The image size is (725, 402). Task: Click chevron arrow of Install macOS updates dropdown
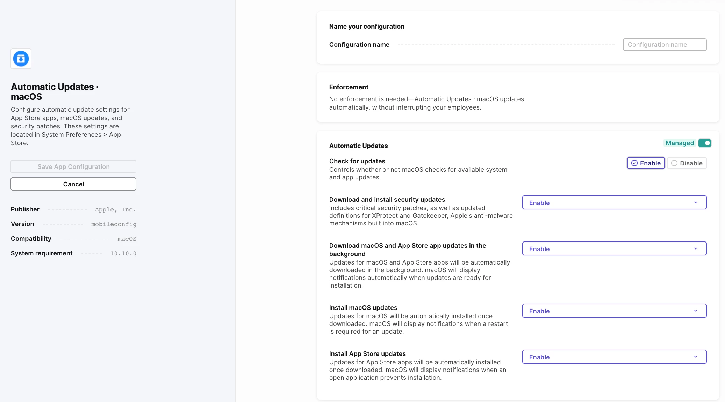tap(695, 311)
